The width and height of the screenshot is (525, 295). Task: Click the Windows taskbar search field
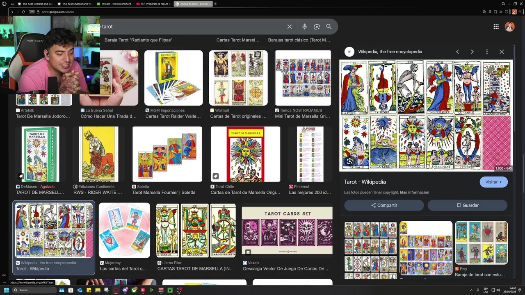(x=34, y=290)
